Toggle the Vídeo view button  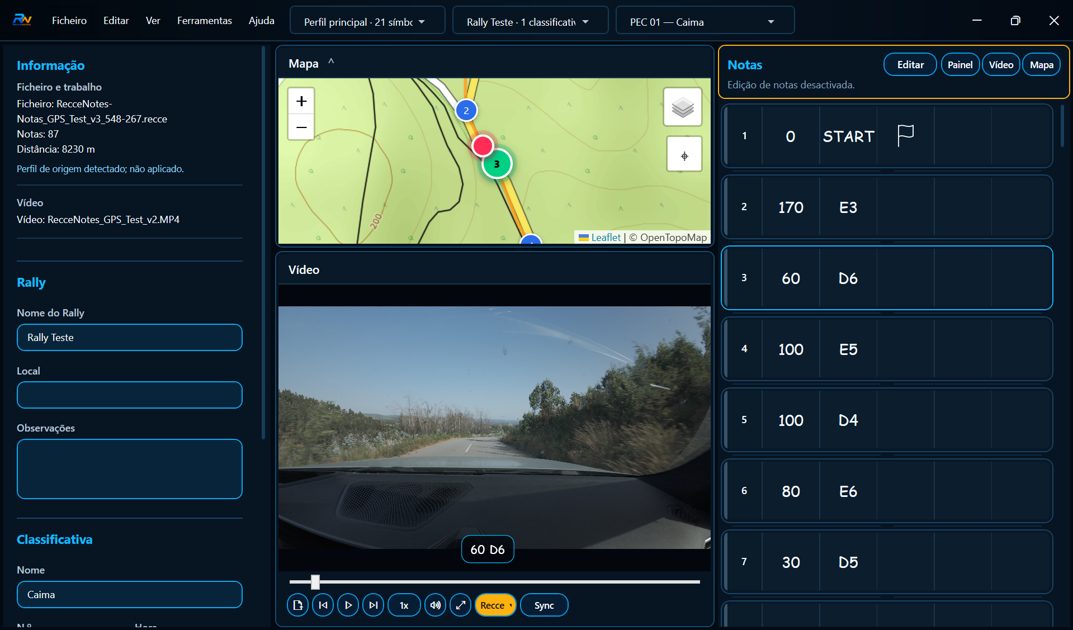tap(1001, 64)
